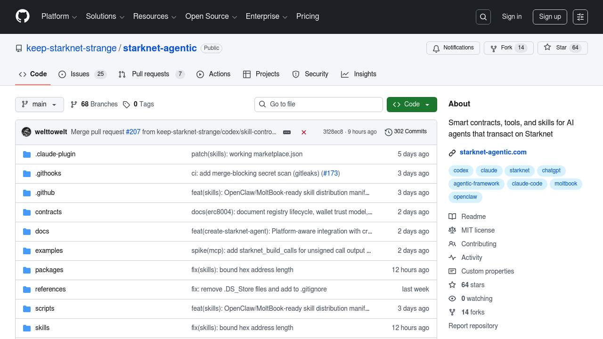Image resolution: width=603 pixels, height=339 pixels.
Task: Open appearance settings icon in header
Action: point(580,17)
